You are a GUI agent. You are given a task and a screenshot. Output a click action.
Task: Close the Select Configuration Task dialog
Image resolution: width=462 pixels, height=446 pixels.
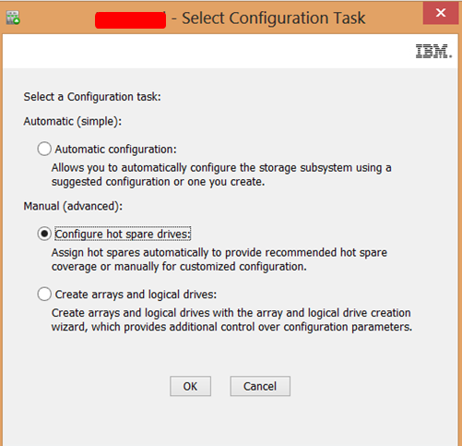[441, 13]
